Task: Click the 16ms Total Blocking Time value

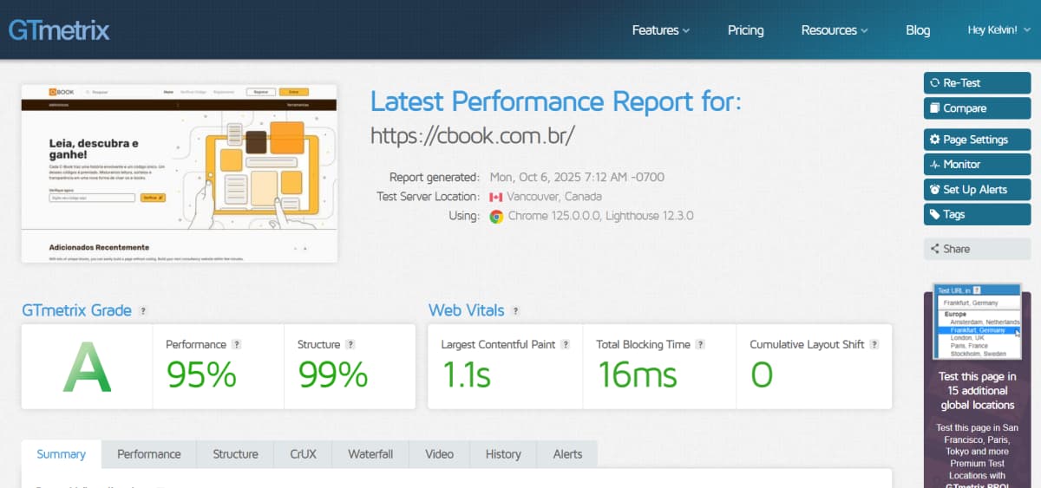Action: coord(638,374)
